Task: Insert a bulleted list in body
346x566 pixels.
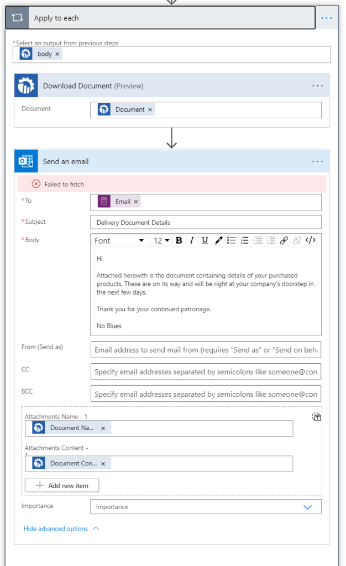Action: point(232,240)
